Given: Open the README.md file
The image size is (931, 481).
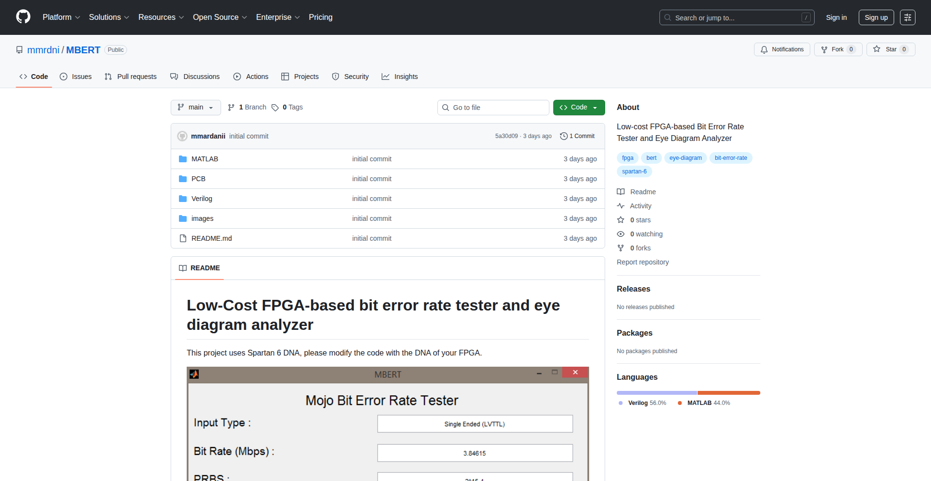Looking at the screenshot, I should (211, 238).
